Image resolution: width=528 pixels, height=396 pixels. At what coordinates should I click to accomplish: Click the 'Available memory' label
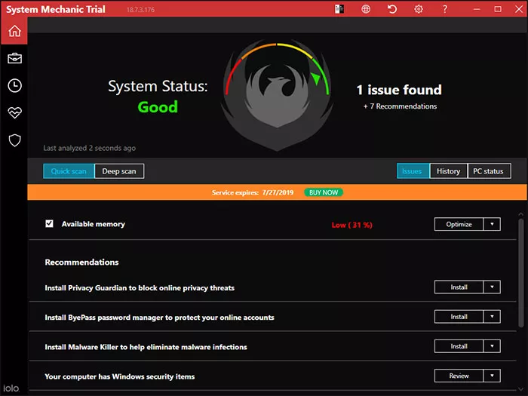(x=94, y=224)
